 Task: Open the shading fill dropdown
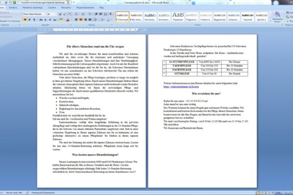pyautogui.click(x=104, y=20)
